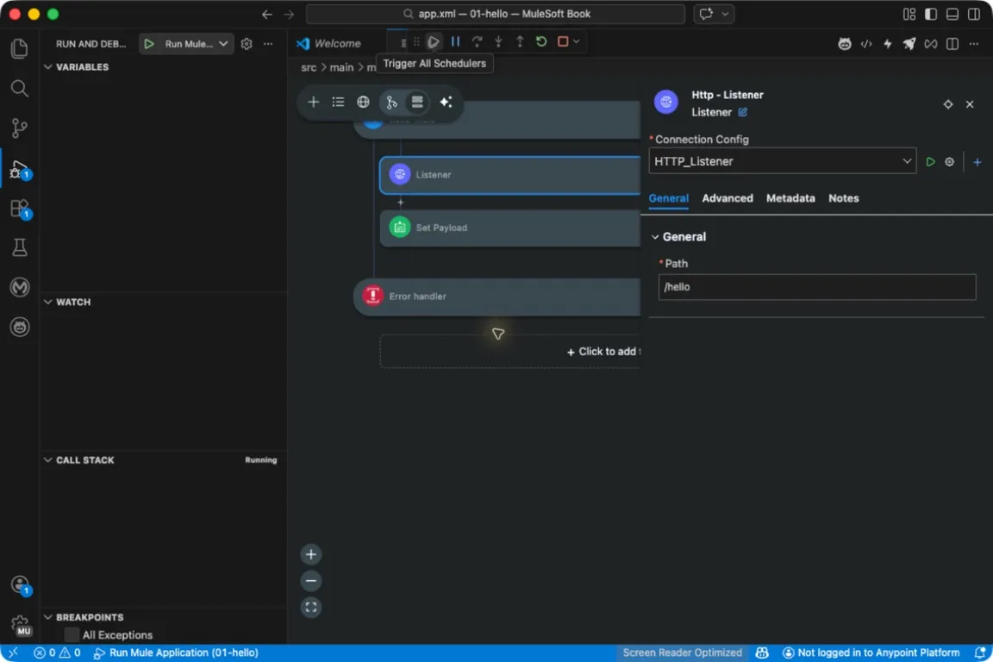993x662 pixels.
Task: Zoom out on the flow canvas
Action: click(x=311, y=581)
